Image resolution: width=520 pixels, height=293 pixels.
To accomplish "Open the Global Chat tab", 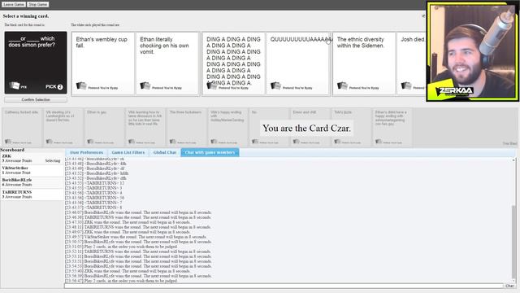I will 165,152.
